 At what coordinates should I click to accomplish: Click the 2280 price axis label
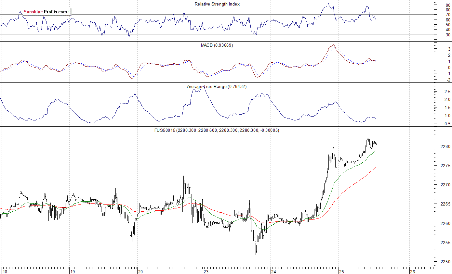point(445,146)
